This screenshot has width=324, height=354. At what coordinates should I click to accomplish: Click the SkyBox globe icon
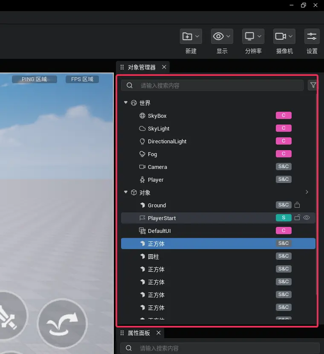click(142, 116)
